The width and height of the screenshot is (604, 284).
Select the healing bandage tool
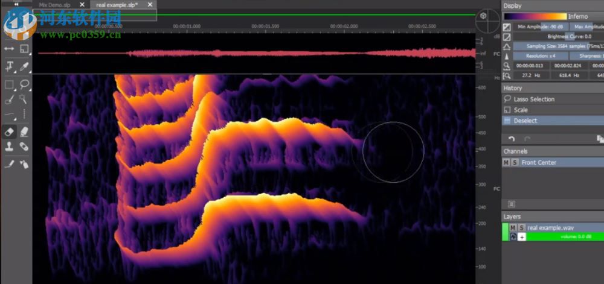24,147
